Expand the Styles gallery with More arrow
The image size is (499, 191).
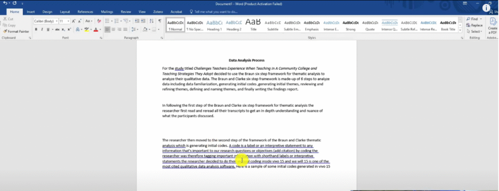[460, 31]
